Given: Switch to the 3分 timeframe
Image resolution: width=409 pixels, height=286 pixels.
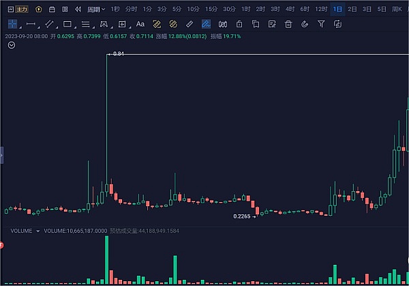Looking at the screenshot, I should click(162, 10).
